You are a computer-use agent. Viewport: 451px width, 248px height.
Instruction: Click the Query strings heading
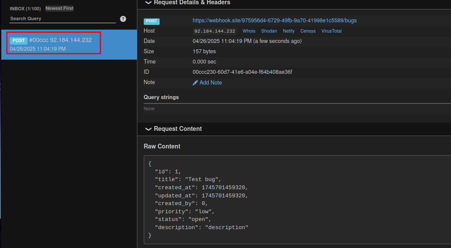pyautogui.click(x=161, y=97)
